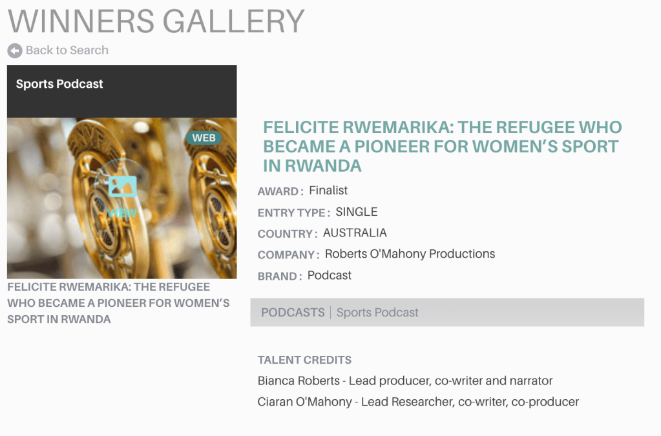Viewport: 661px width, 436px height.
Task: Select the Bianca Roberts talent credit line
Action: point(405,380)
